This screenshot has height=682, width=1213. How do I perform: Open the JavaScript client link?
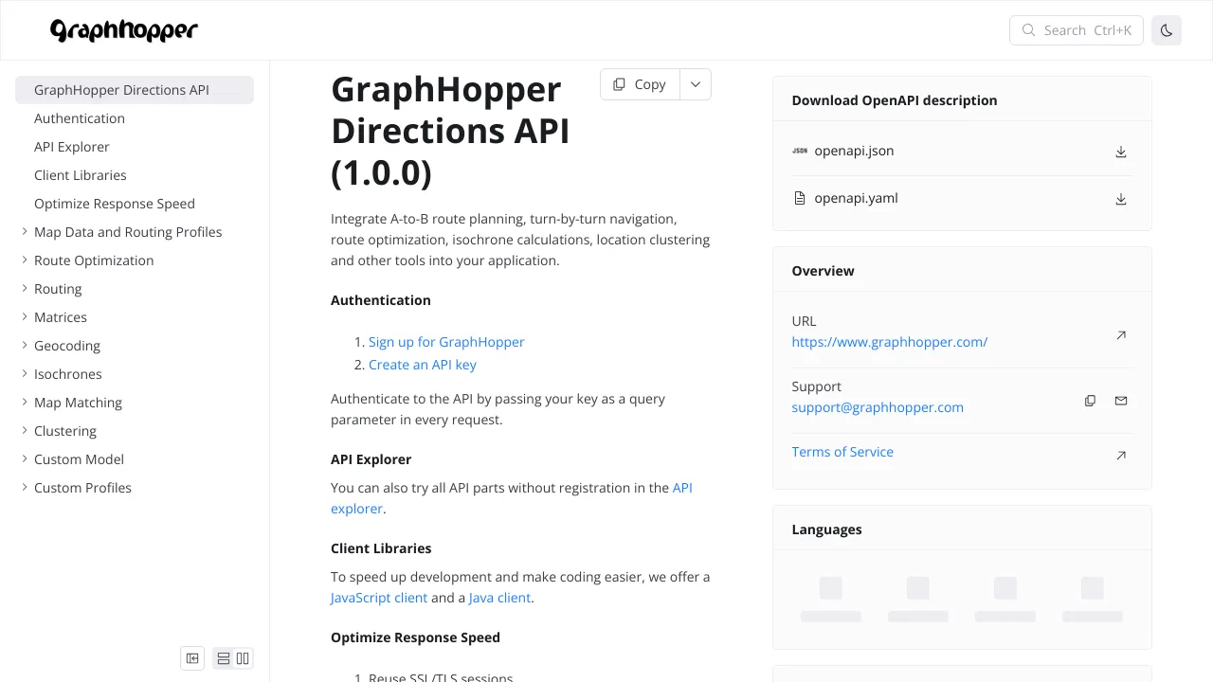coord(379,598)
